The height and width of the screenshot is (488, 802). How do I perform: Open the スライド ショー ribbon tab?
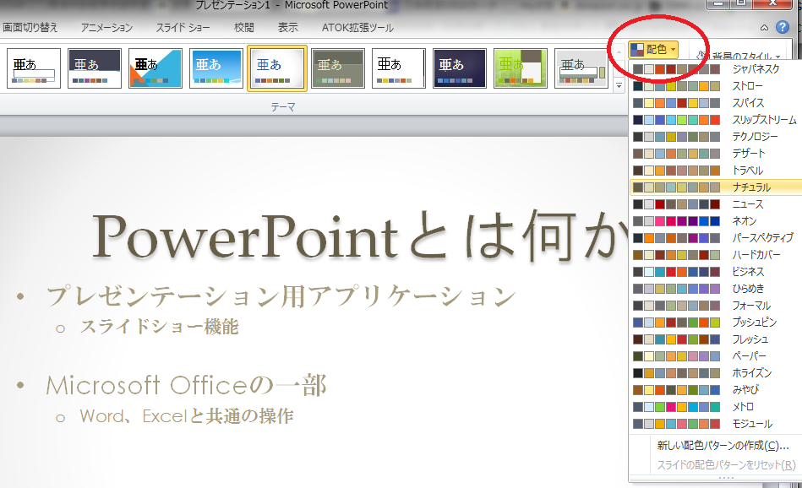point(183,28)
